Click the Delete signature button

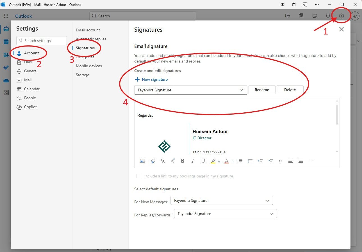point(290,90)
